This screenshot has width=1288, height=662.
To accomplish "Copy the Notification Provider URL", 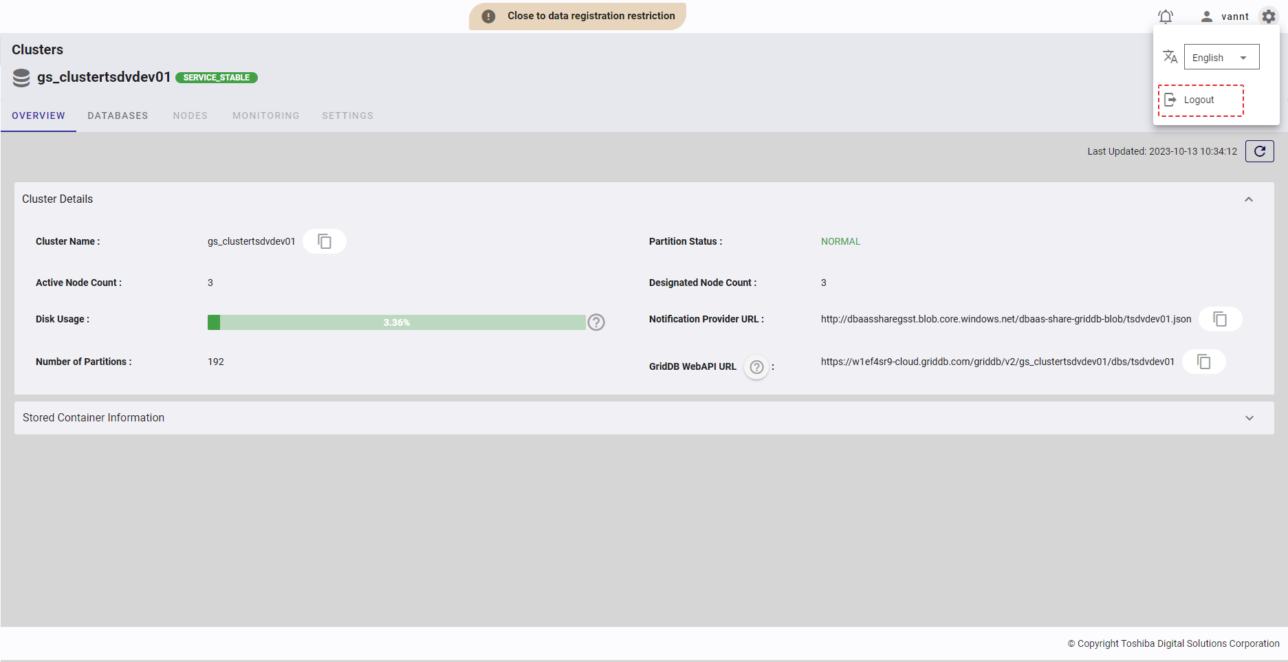I will [x=1220, y=319].
